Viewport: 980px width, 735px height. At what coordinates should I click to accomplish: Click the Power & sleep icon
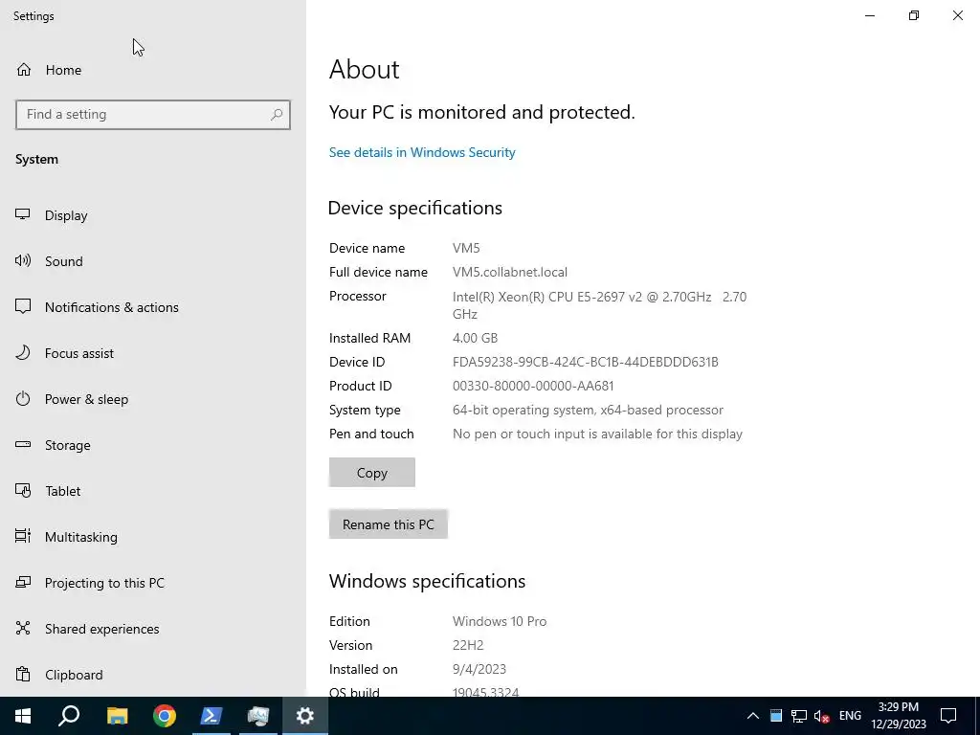pos(23,399)
